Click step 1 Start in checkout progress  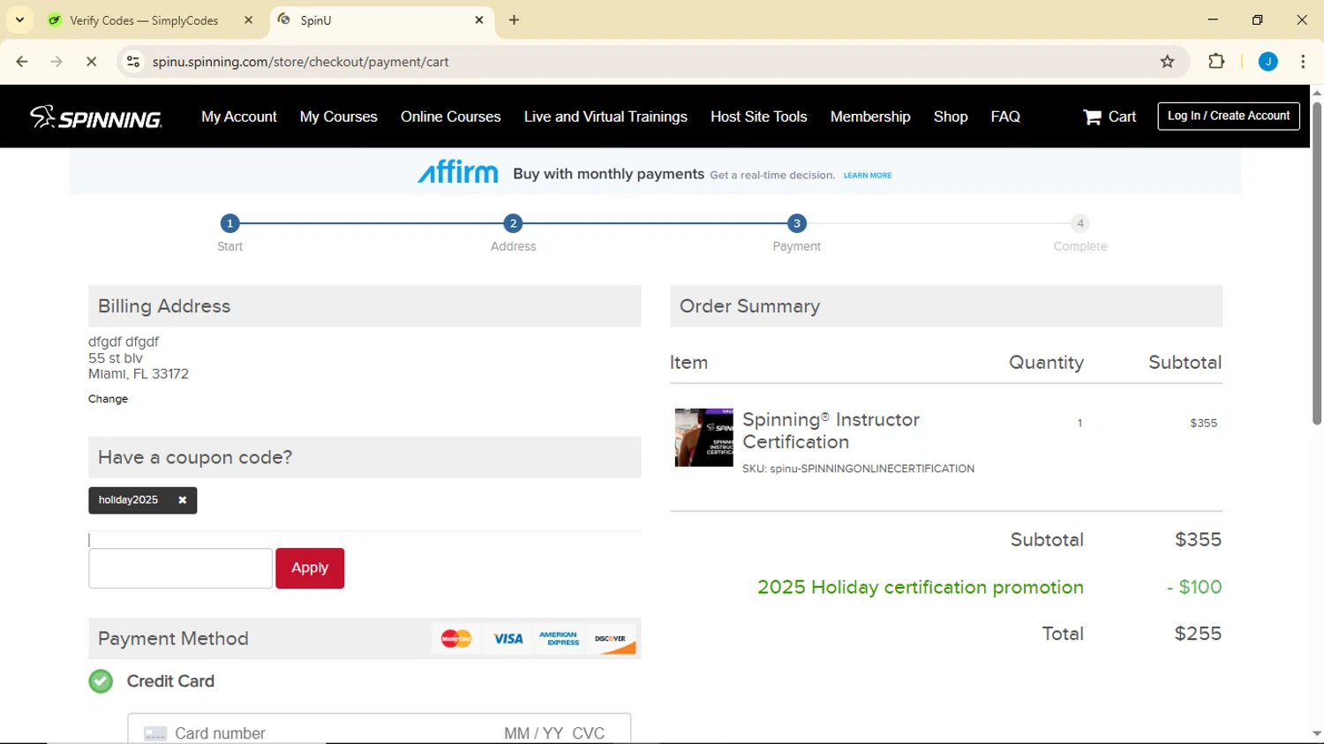point(229,223)
